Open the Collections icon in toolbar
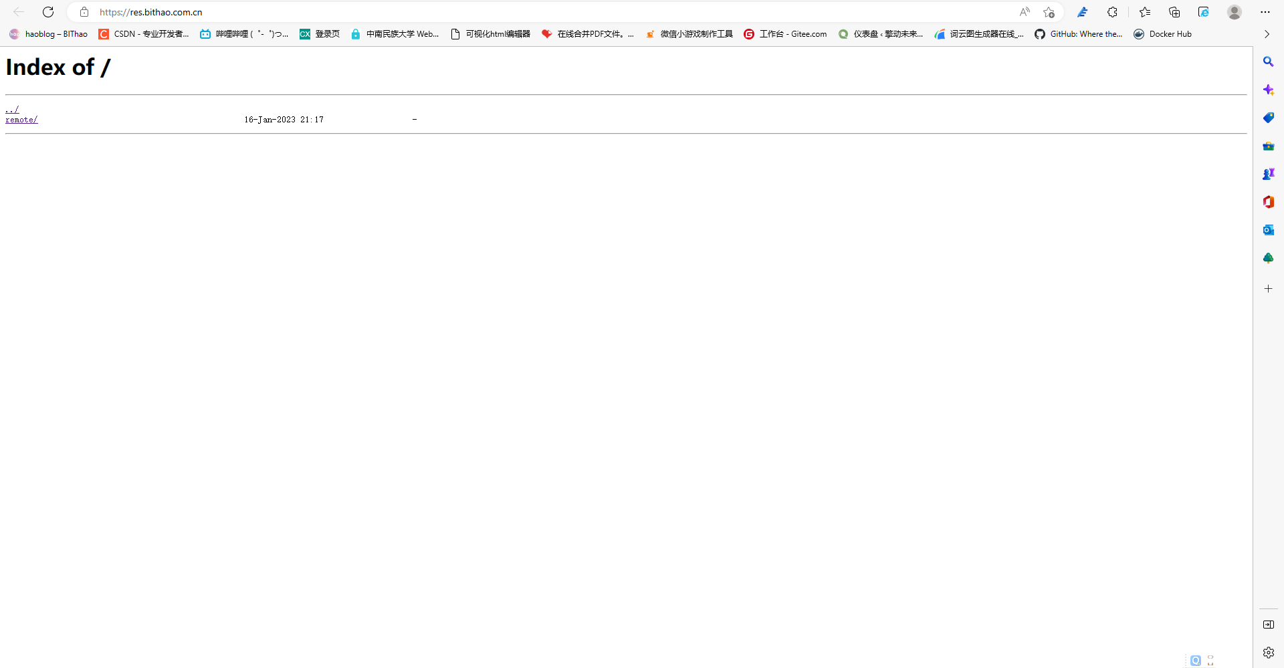The image size is (1284, 668). coord(1174,12)
